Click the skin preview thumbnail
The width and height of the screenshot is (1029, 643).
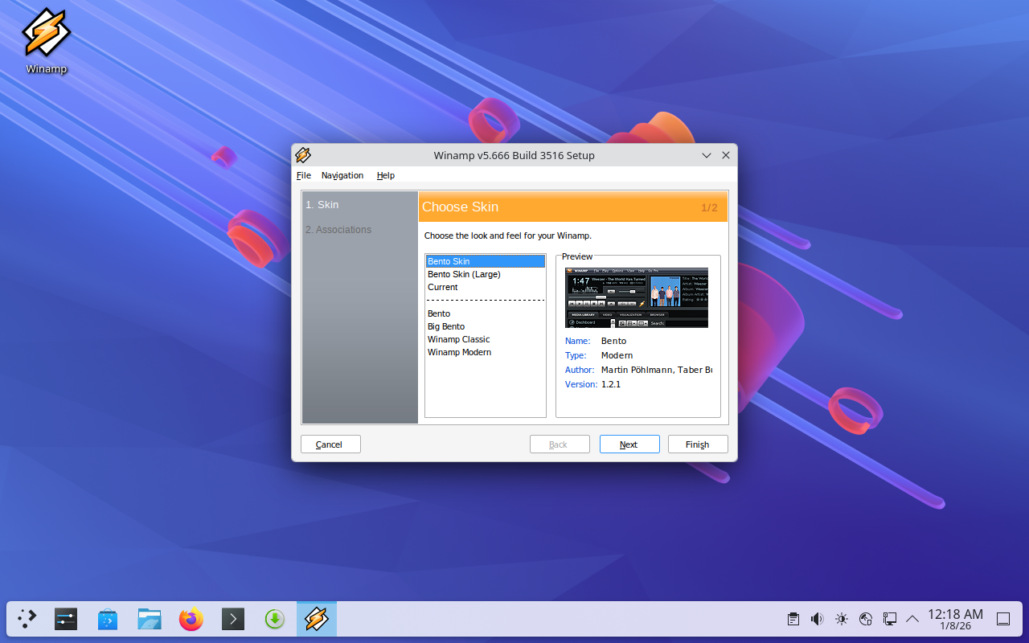pyautogui.click(x=637, y=297)
